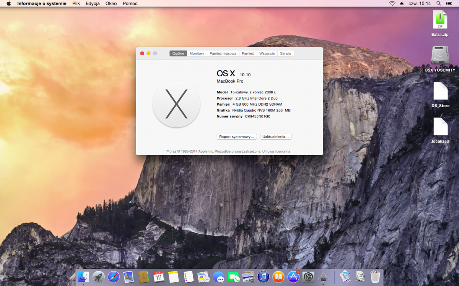This screenshot has height=286, width=459.
Task: Open Safari compass icon in dock
Action: [114, 277]
